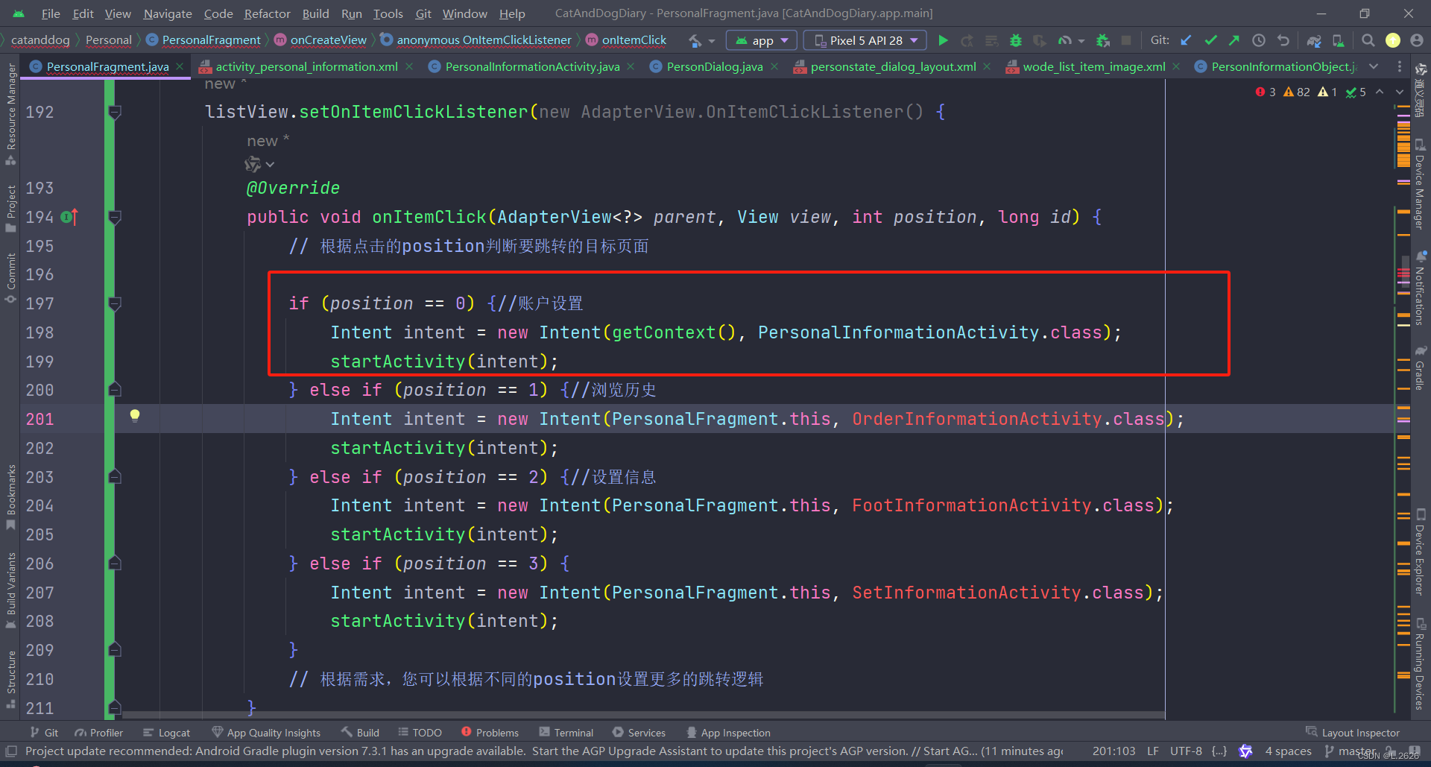Expand the hidden editor tabs chevron
The height and width of the screenshot is (767, 1431).
[1374, 66]
